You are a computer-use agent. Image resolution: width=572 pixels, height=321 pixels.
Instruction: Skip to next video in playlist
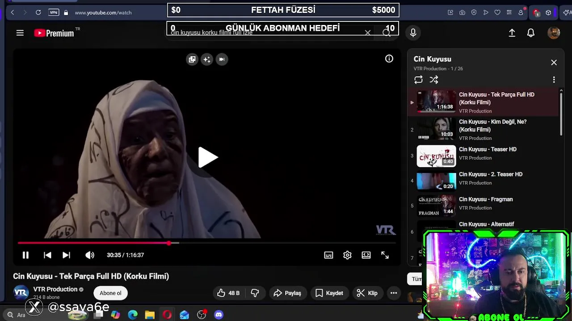tap(66, 255)
